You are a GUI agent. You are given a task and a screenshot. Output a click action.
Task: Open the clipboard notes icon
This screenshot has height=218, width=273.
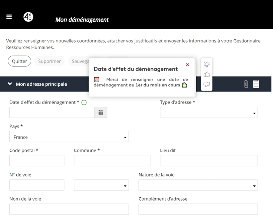(x=256, y=84)
